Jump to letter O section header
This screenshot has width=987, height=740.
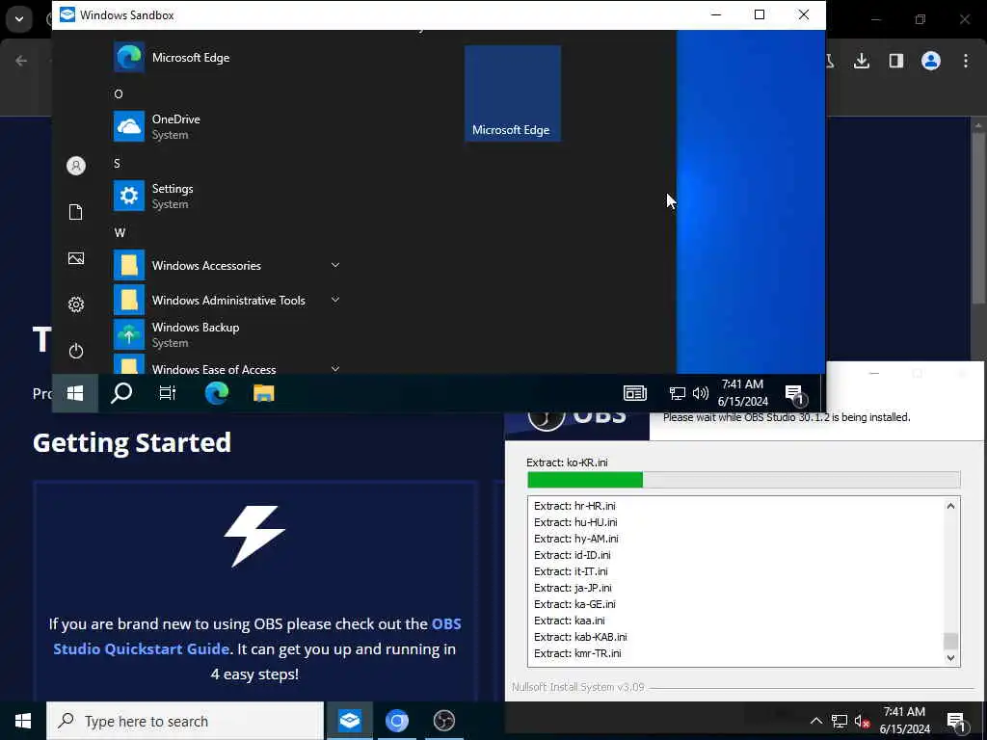pyautogui.click(x=119, y=94)
